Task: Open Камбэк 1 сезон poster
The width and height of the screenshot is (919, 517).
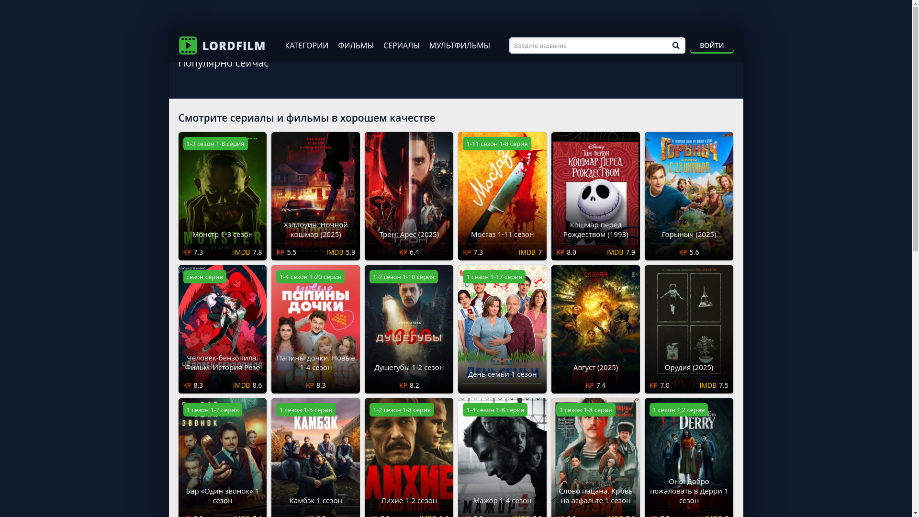Action: 315,457
